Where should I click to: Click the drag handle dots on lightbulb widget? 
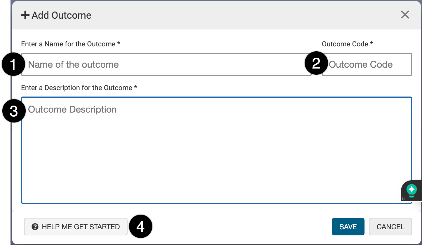coord(403,198)
